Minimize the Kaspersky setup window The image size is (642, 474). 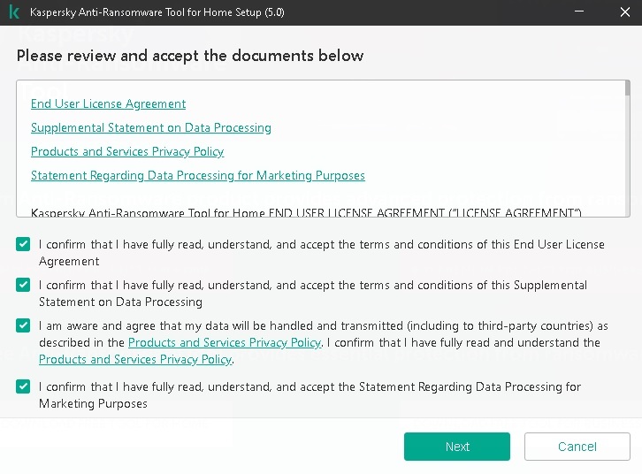(x=579, y=11)
